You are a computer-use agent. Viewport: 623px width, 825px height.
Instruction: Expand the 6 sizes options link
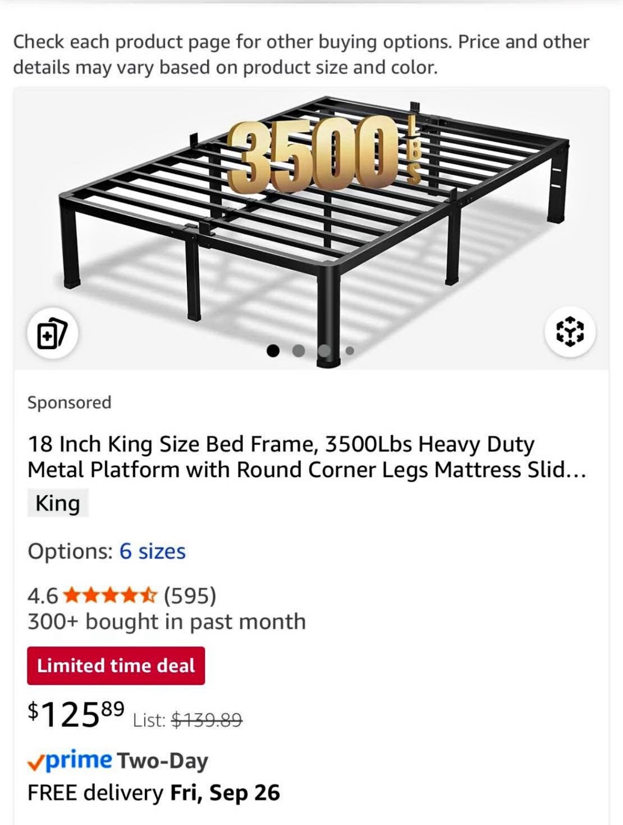152,551
